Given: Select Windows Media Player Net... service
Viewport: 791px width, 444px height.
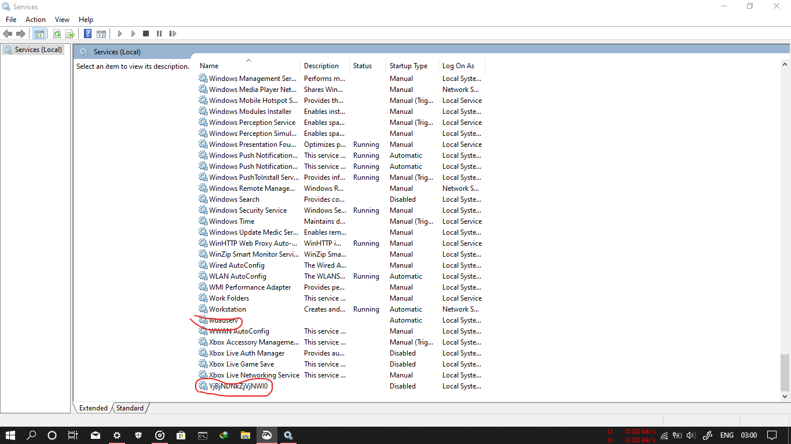Looking at the screenshot, I should coord(341,90).
